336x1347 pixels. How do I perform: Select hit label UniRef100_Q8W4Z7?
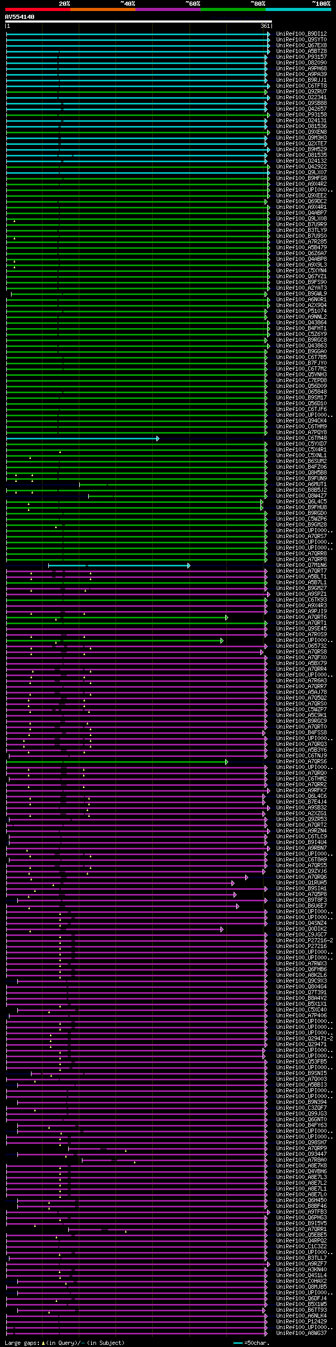pos(301,496)
